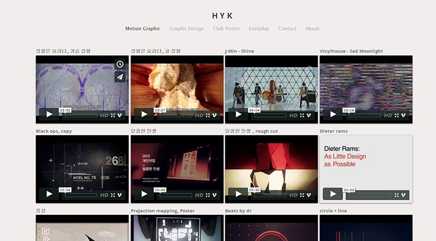Open Vimeo logo on J-Min - Shine video
The width and height of the screenshot is (436, 241).
coord(308,115)
